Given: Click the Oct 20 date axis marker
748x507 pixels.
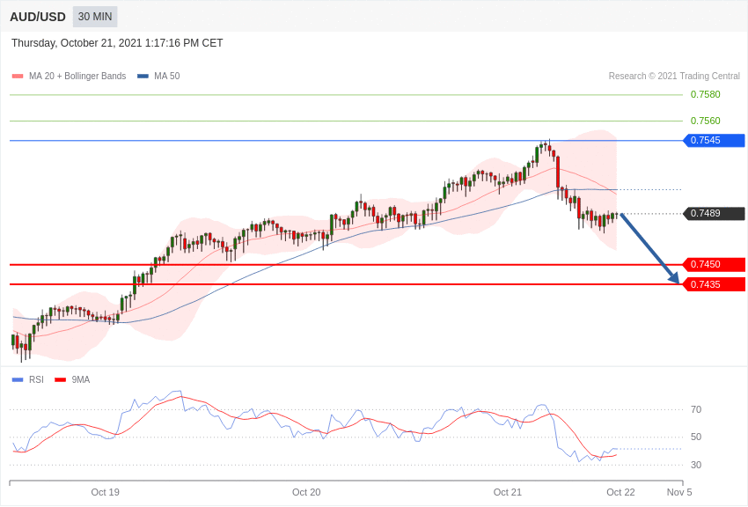Looking at the screenshot, I should pyautogui.click(x=306, y=492).
